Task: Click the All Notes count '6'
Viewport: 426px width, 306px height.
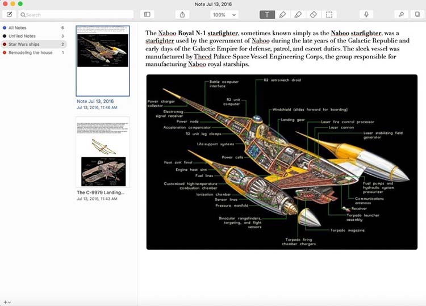Action: (62, 28)
